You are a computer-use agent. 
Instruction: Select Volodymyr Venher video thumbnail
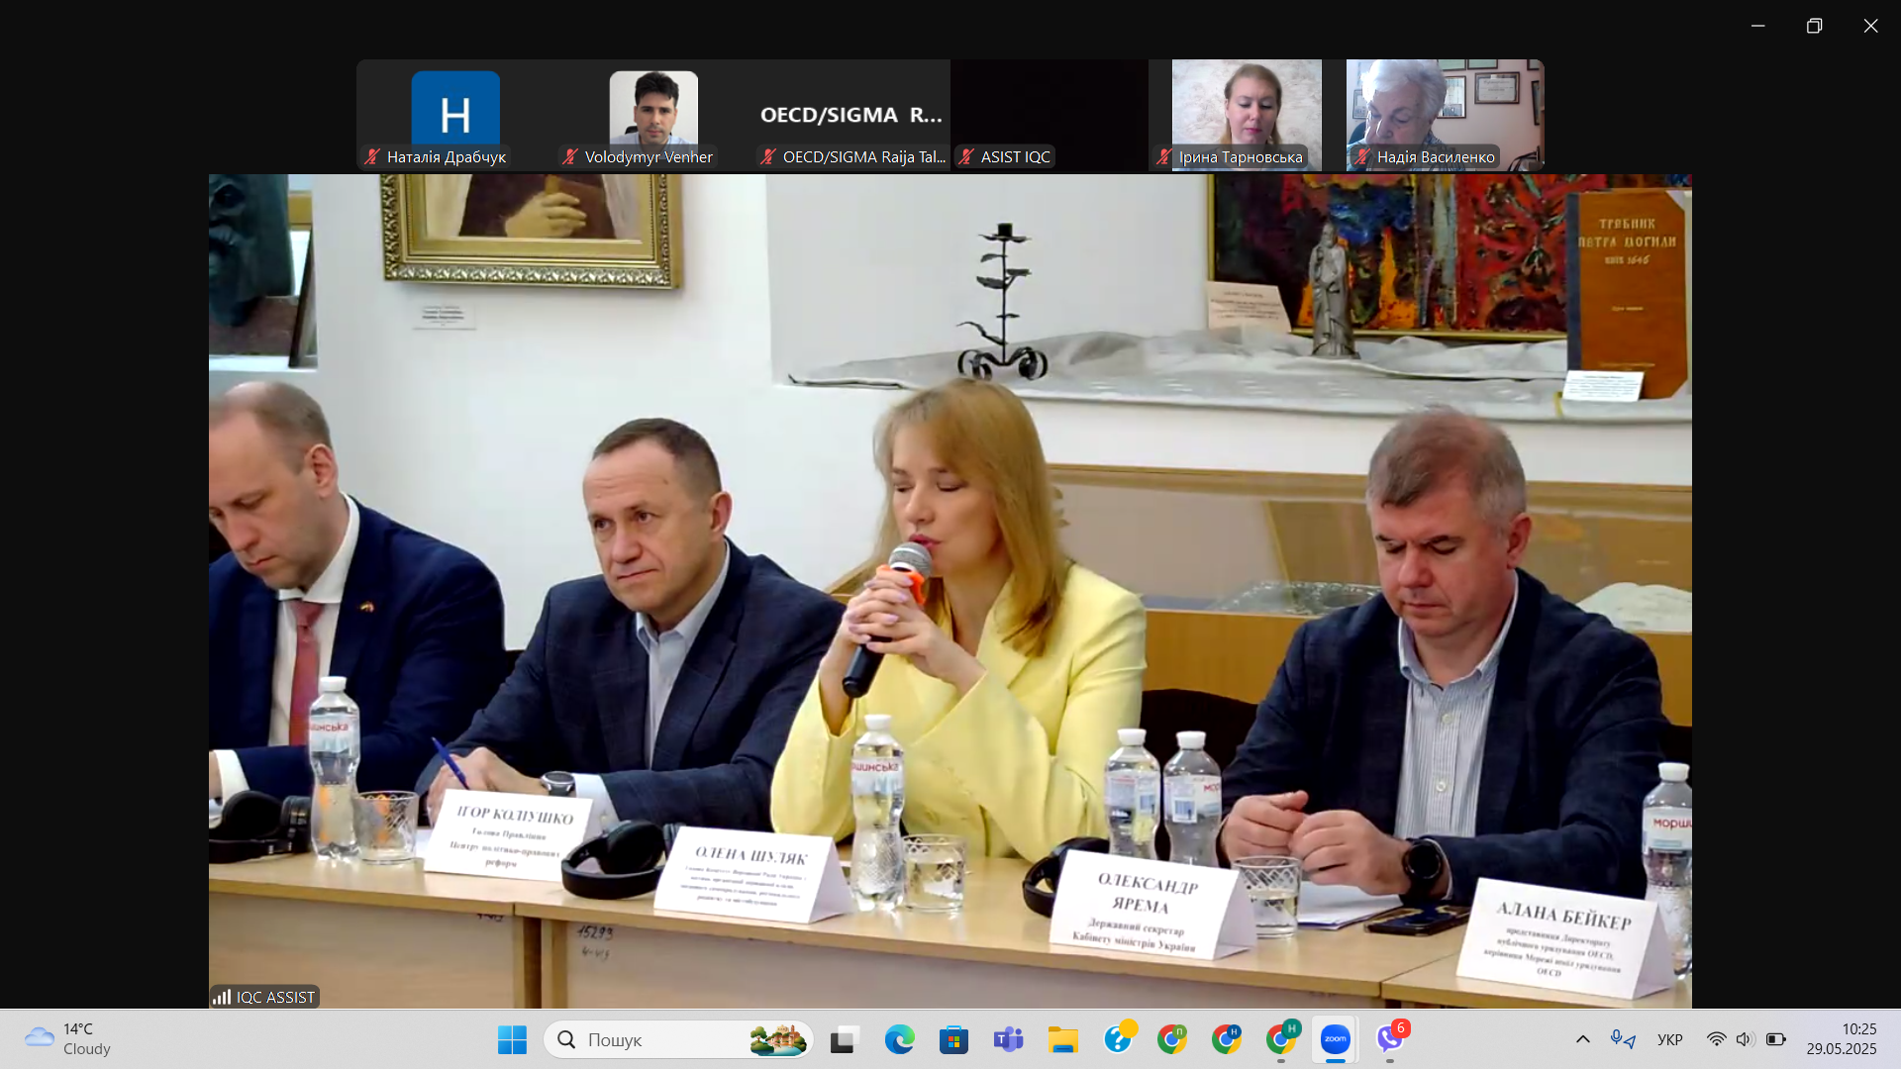coord(652,115)
